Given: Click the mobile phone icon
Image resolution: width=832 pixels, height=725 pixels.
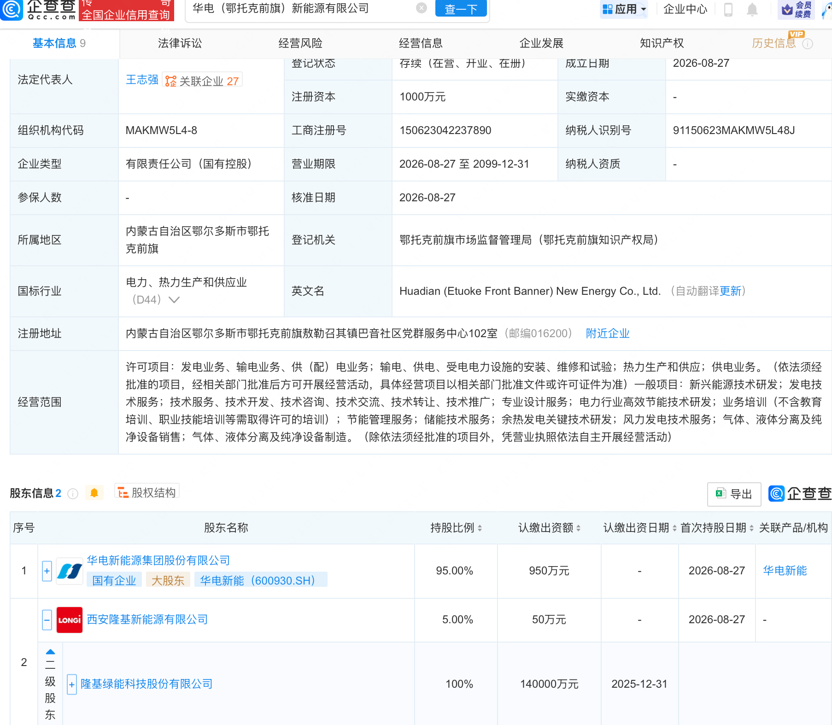Looking at the screenshot, I should [x=728, y=9].
